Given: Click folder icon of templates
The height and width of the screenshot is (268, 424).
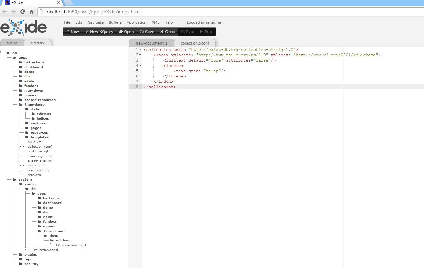Looking at the screenshot, I should (x=27, y=137).
